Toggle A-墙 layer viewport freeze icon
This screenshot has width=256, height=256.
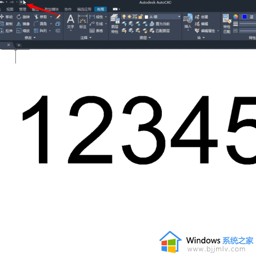[x=135, y=16]
